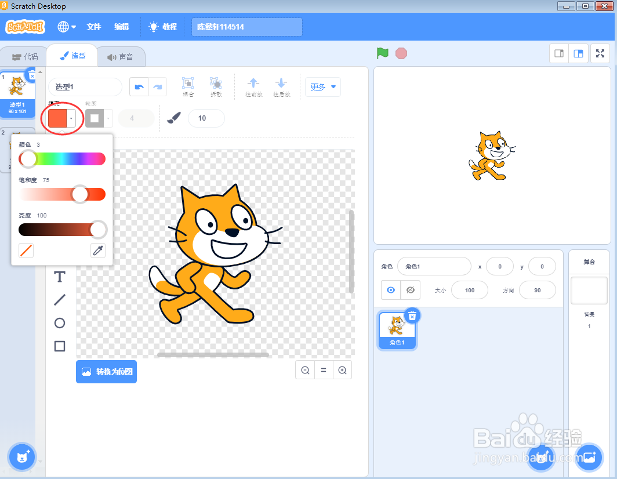The width and height of the screenshot is (617, 479).
Task: Click the brush size field showing 10
Action: 206,118
